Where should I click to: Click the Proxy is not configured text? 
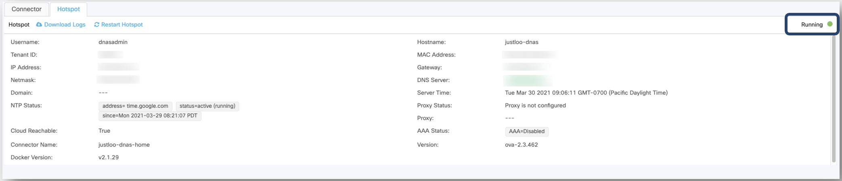pos(535,105)
